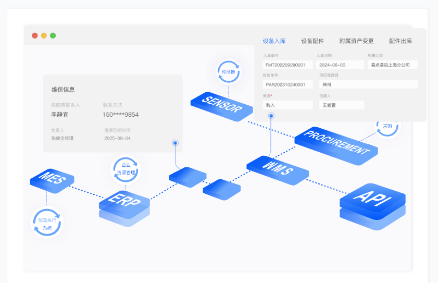
Task: Open the 供应商选择 dropdown showing 神州
Action: click(368, 84)
